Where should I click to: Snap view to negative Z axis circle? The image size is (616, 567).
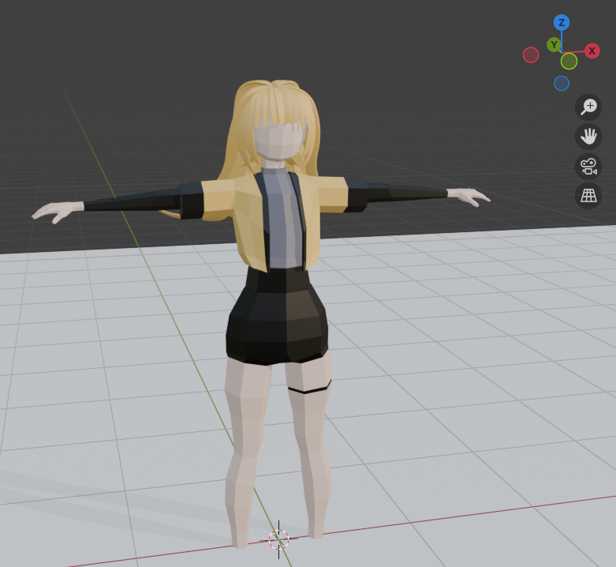coord(562,84)
